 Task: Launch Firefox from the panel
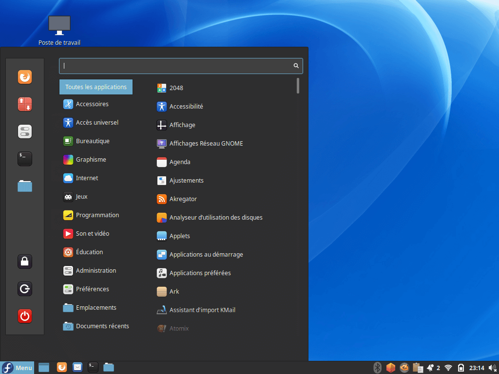coord(62,367)
